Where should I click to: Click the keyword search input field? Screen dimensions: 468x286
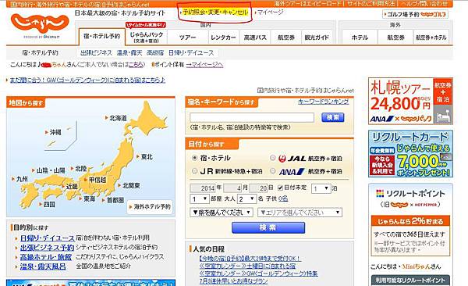point(252,117)
